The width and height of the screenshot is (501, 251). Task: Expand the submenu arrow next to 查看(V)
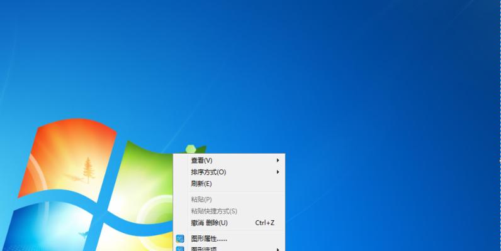coord(278,160)
